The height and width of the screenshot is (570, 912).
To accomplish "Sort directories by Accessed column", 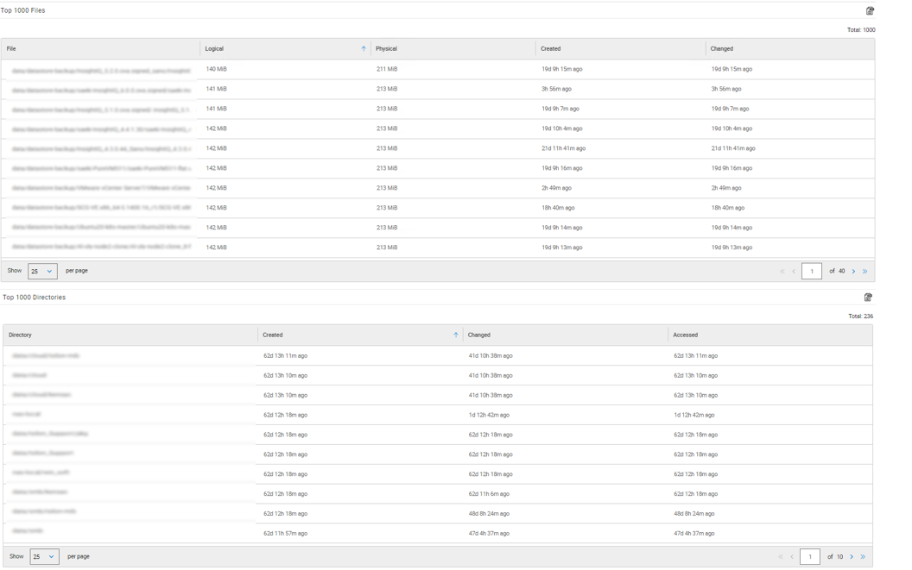I will 685,335.
